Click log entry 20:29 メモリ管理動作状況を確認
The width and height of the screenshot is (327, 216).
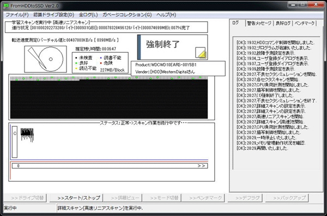pyautogui.click(x=271, y=143)
